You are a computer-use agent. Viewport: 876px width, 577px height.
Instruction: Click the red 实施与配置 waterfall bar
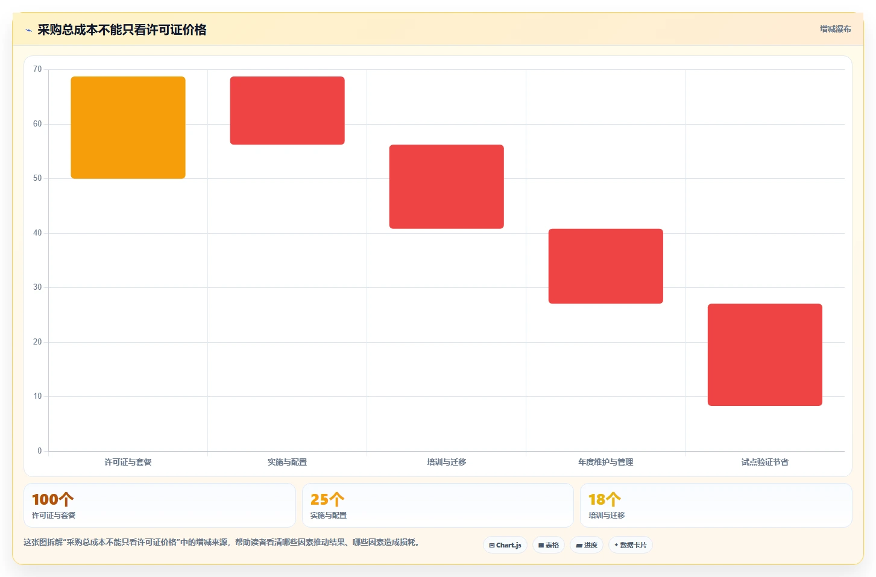287,110
